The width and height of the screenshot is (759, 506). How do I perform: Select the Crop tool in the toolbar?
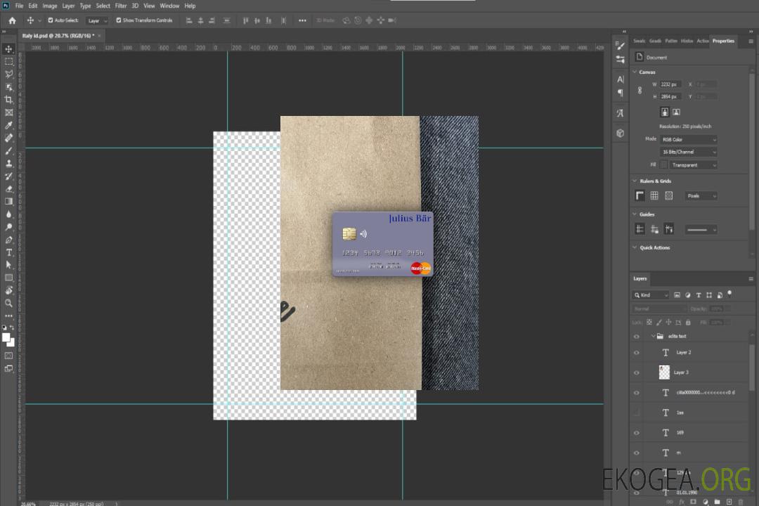tap(9, 100)
